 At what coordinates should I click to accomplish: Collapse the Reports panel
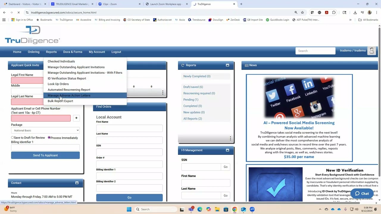tap(227, 65)
